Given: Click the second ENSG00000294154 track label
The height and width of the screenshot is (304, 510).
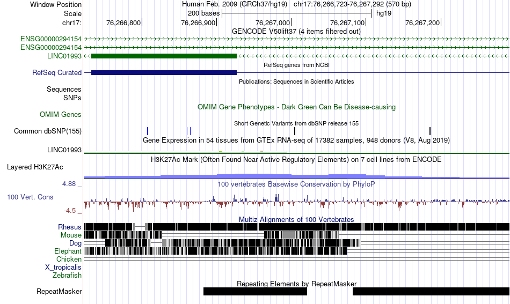Looking at the screenshot, I should pyautogui.click(x=51, y=47).
